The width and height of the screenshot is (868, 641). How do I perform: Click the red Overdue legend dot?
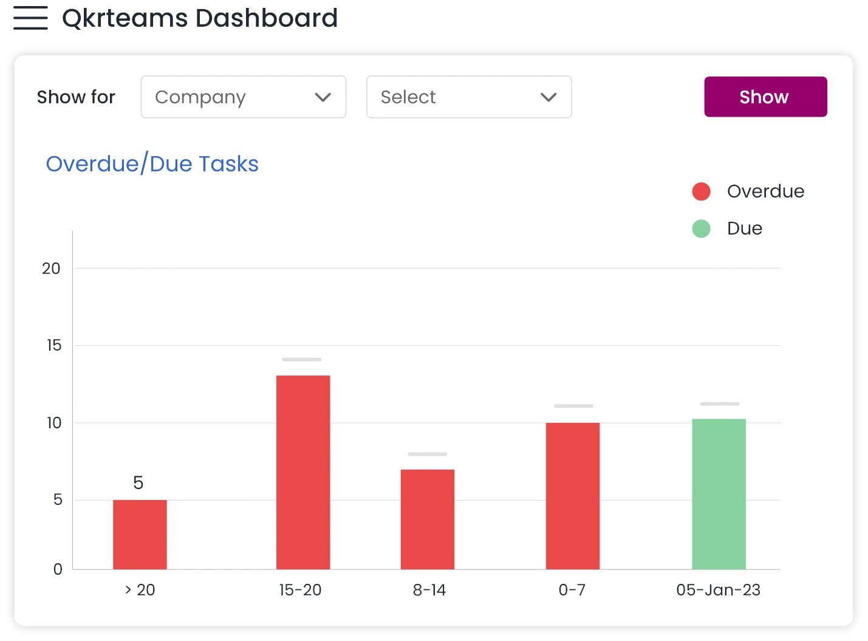coord(701,191)
